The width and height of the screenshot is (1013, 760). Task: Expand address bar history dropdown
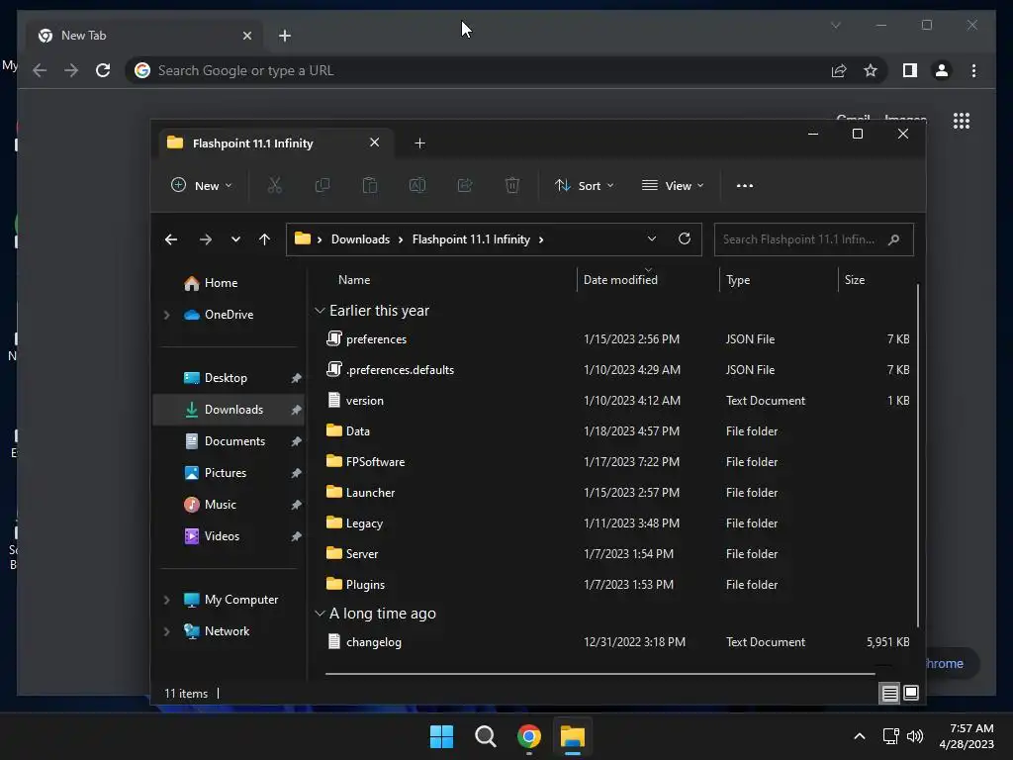652,238
